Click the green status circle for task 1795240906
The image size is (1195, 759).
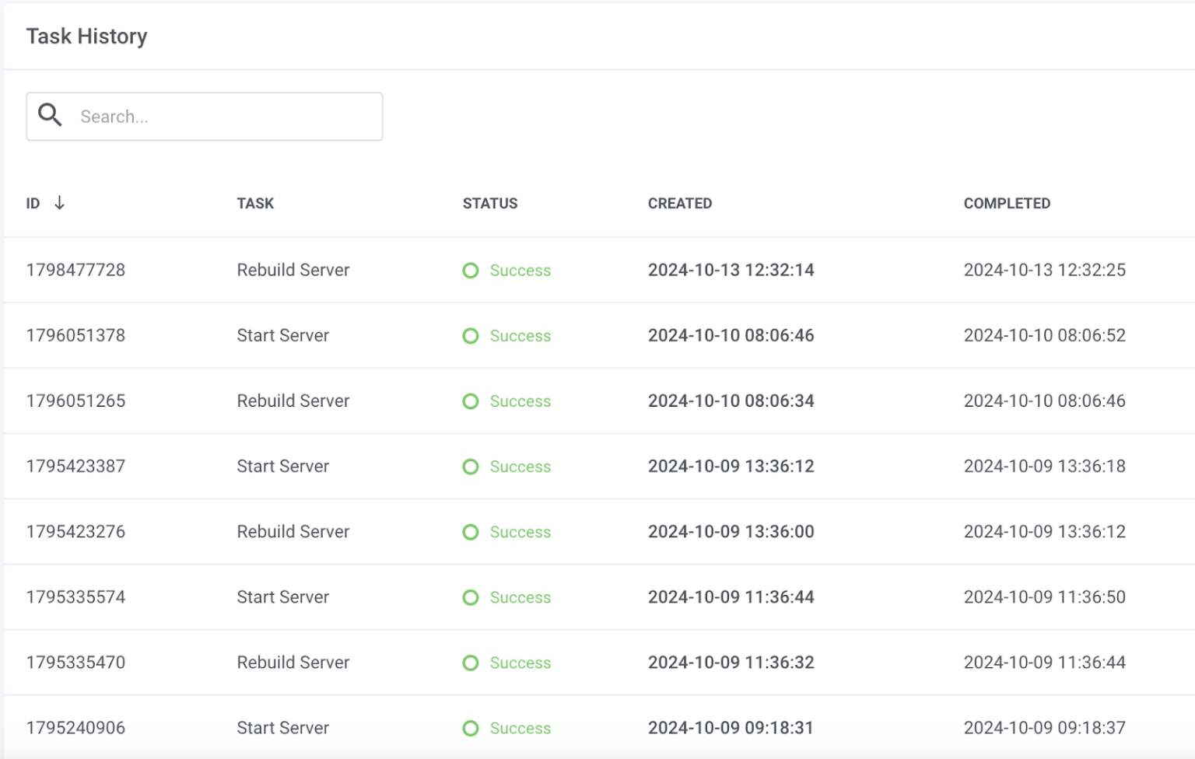(x=470, y=728)
